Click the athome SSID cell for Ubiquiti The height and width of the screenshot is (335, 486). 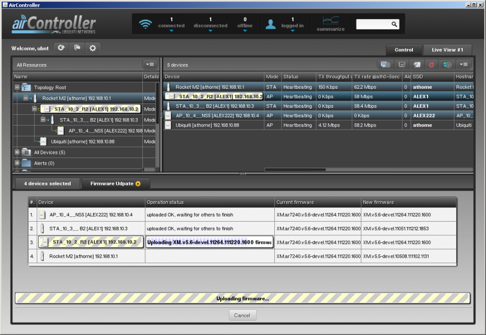(432, 125)
